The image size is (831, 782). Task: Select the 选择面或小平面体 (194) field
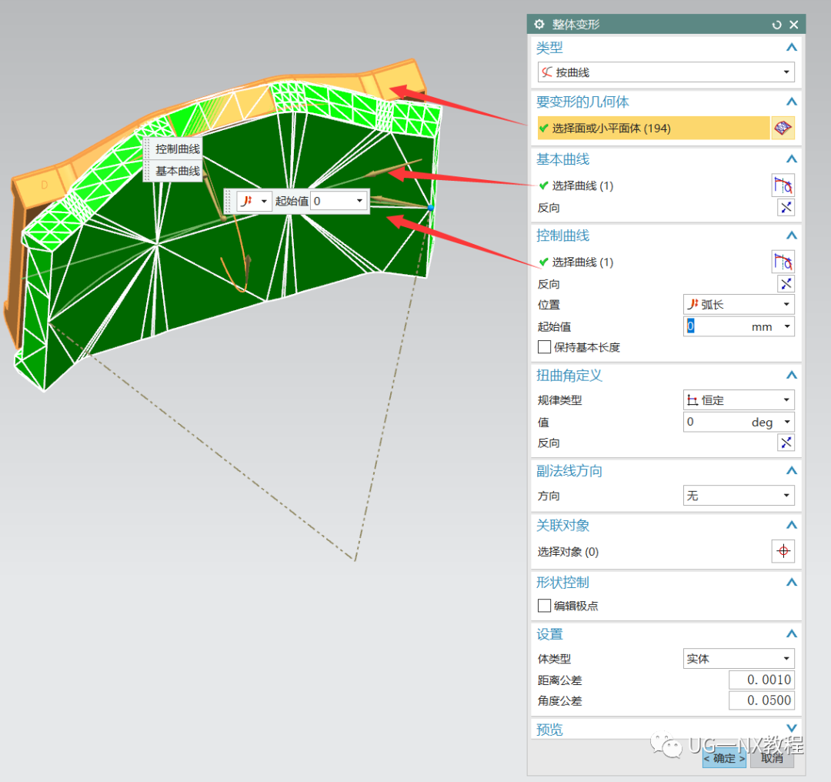point(653,128)
